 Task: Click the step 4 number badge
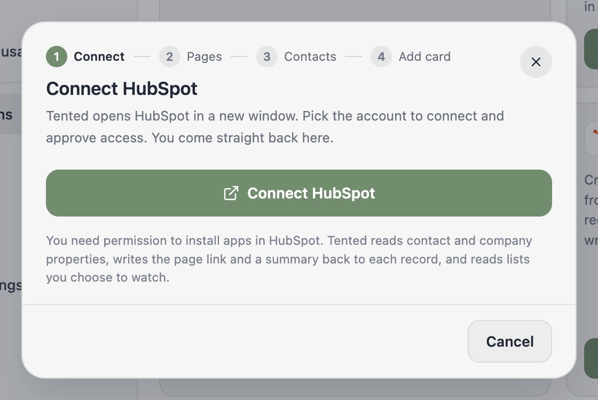tap(381, 57)
